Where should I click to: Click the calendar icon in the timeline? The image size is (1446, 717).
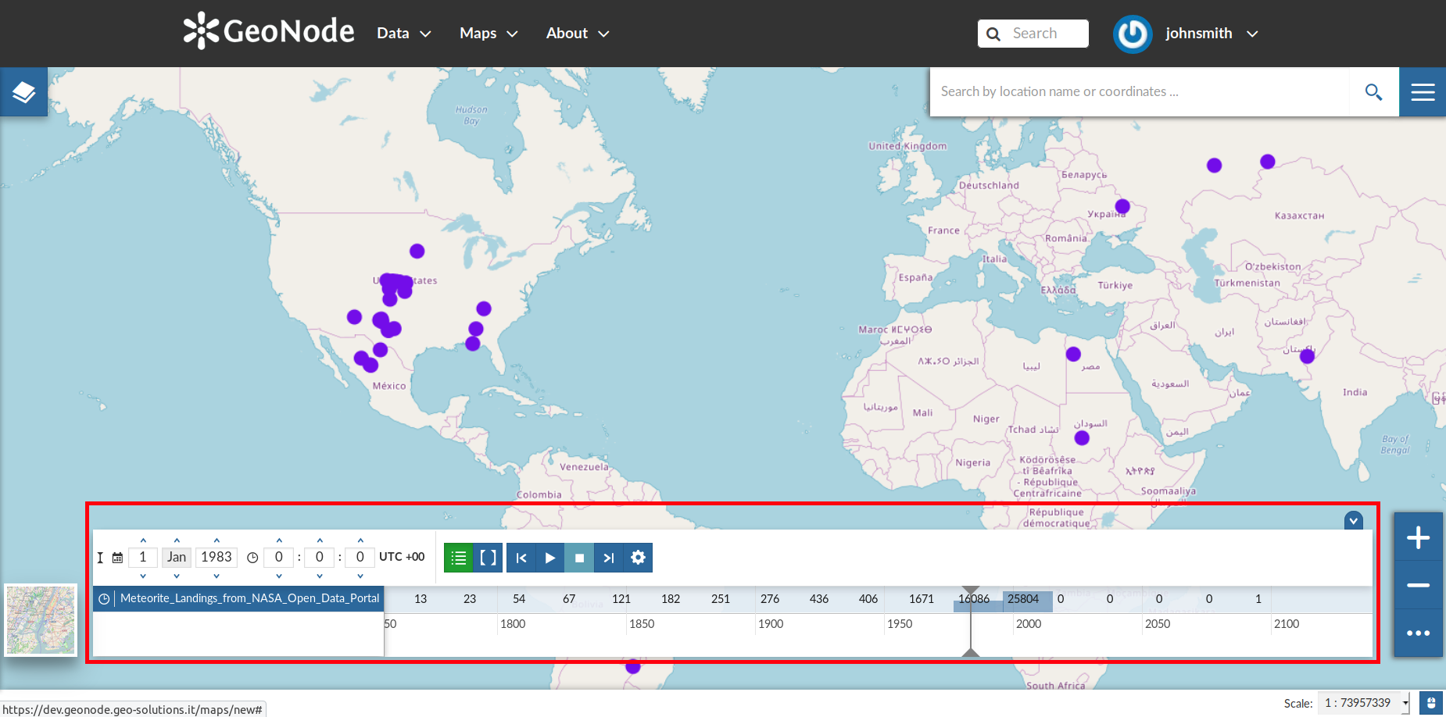[117, 558]
